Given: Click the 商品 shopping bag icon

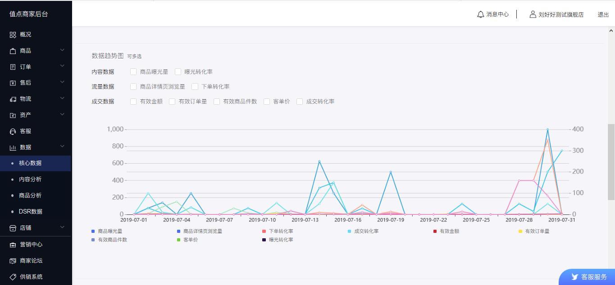Looking at the screenshot, I should pos(13,51).
